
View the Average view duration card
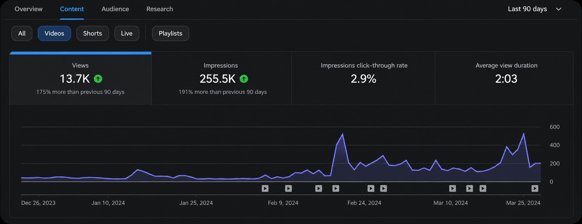[504, 78]
